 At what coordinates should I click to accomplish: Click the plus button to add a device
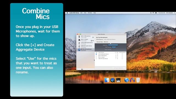[78, 69]
